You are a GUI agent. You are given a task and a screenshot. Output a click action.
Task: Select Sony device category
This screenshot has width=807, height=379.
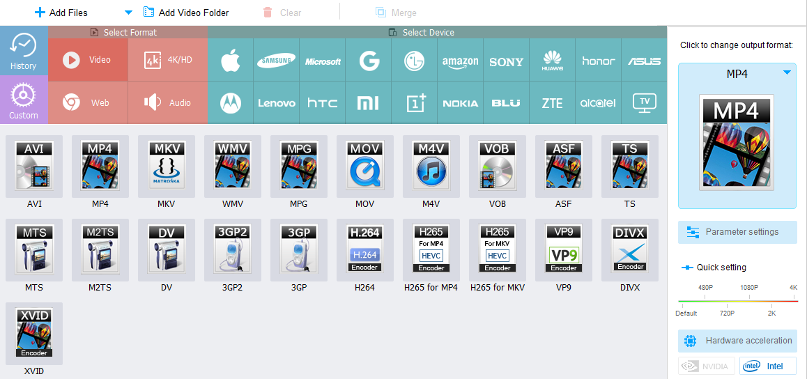(507, 61)
